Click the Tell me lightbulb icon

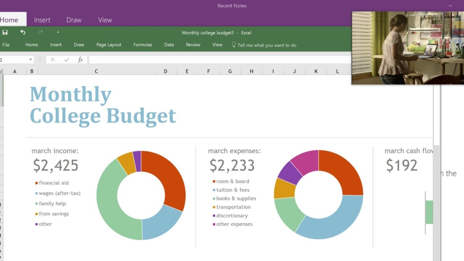[234, 45]
